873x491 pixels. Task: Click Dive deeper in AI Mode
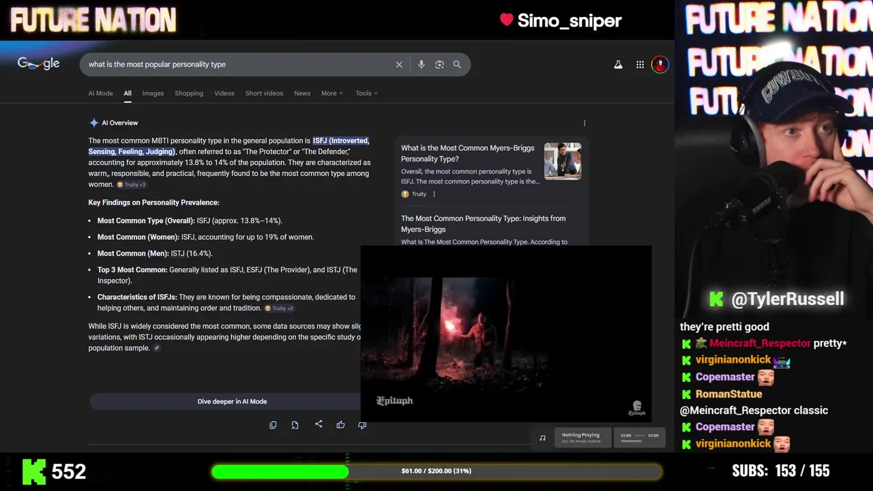click(232, 402)
